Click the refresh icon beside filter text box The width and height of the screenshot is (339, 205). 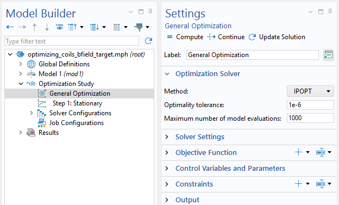[x=148, y=41]
